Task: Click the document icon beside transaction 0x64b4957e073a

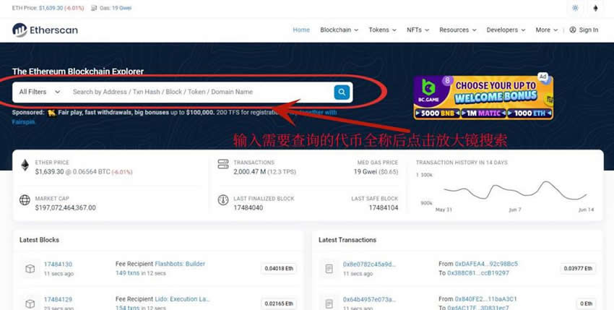Action: (x=329, y=302)
